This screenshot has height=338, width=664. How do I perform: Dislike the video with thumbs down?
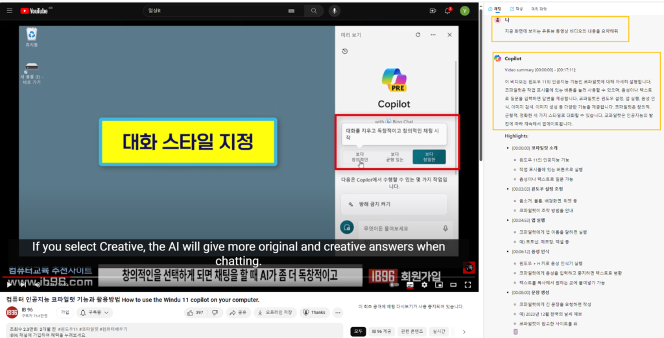pyautogui.click(x=215, y=313)
